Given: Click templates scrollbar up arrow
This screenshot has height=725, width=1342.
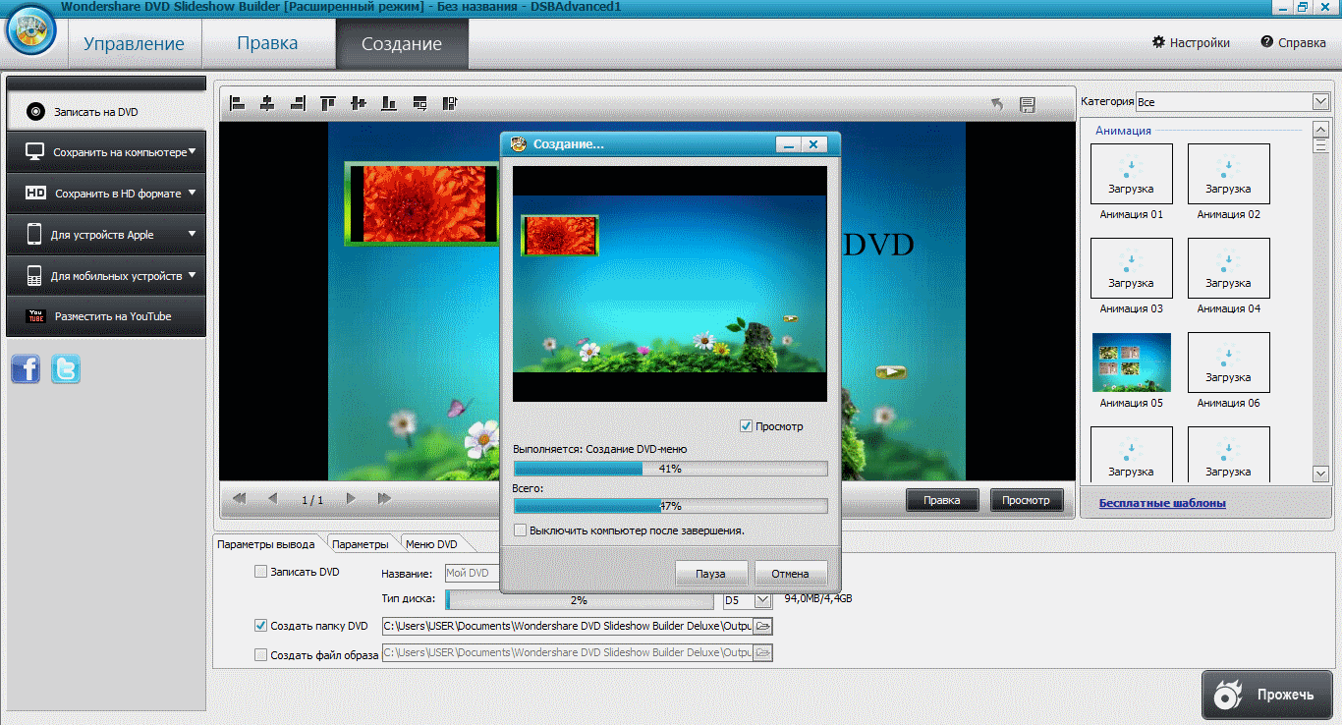Looking at the screenshot, I should pos(1321,129).
